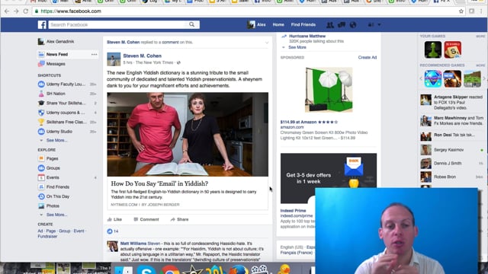488x274 pixels.
Task: Open notifications globe icon
Action: [x=352, y=24]
